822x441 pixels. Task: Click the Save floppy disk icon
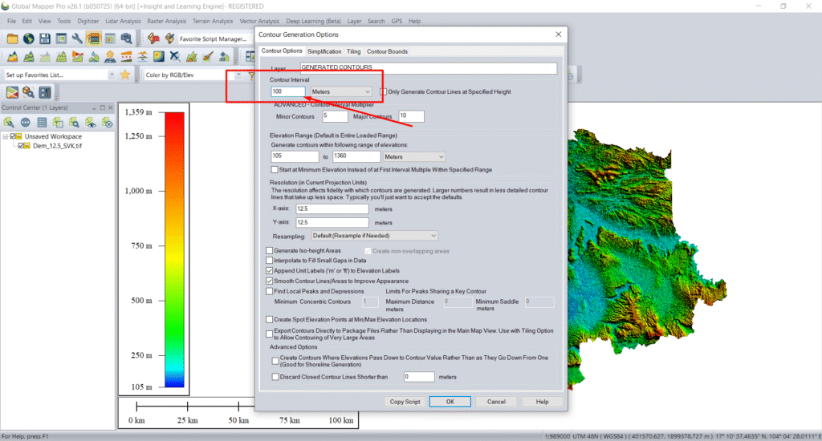(x=45, y=38)
